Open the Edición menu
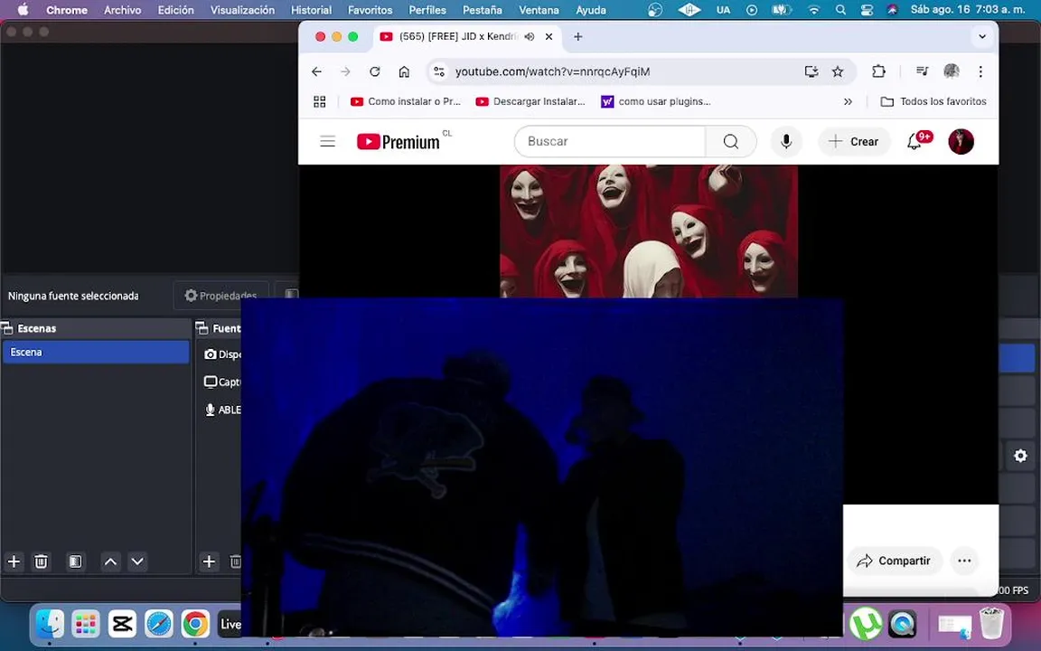 pyautogui.click(x=176, y=10)
